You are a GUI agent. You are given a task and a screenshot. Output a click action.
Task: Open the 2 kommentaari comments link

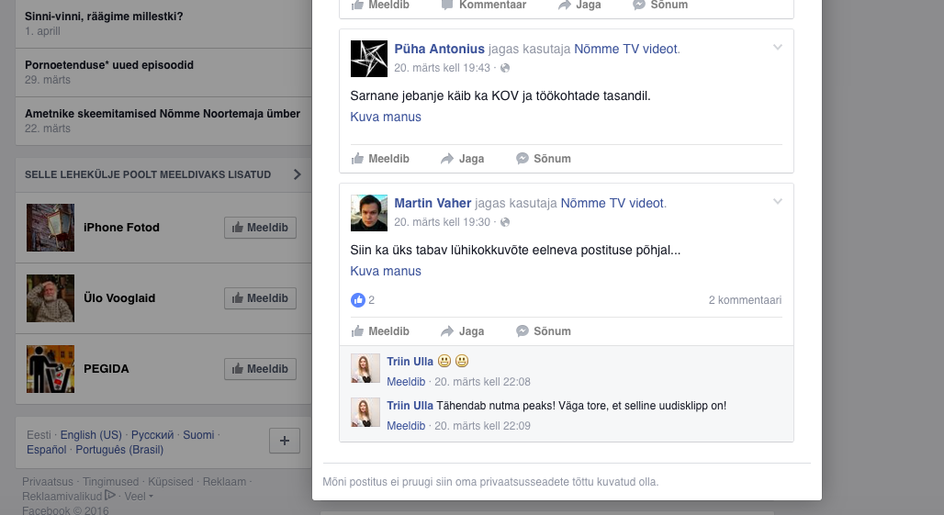point(745,300)
